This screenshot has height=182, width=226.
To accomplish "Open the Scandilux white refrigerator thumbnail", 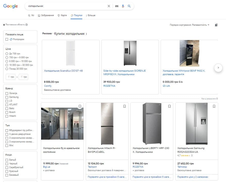I will click(x=71, y=53).
